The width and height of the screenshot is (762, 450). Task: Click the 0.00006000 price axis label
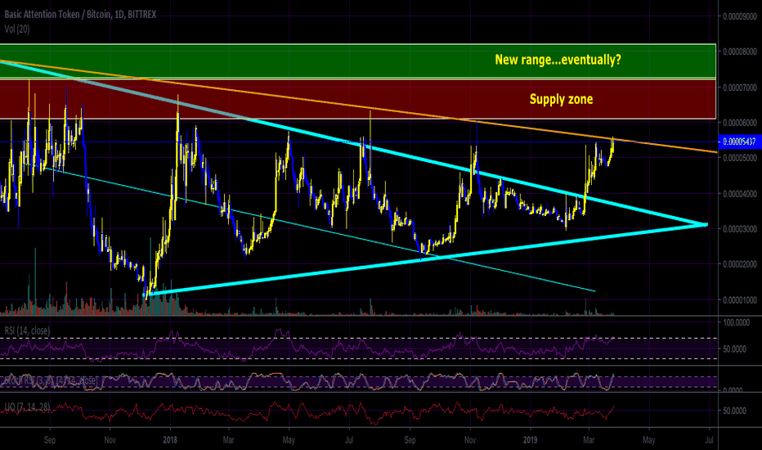click(740, 123)
